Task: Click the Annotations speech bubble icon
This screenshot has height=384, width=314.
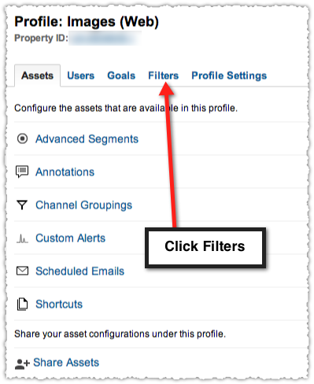Action: pos(22,172)
